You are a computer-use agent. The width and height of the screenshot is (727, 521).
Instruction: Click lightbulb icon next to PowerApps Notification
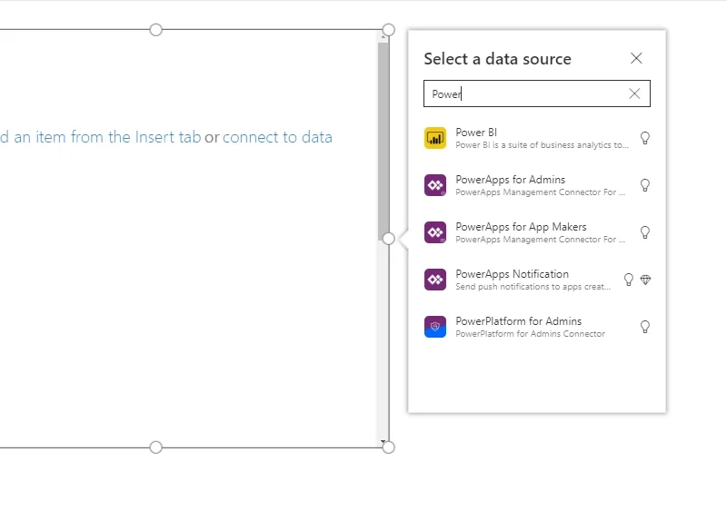pos(629,280)
